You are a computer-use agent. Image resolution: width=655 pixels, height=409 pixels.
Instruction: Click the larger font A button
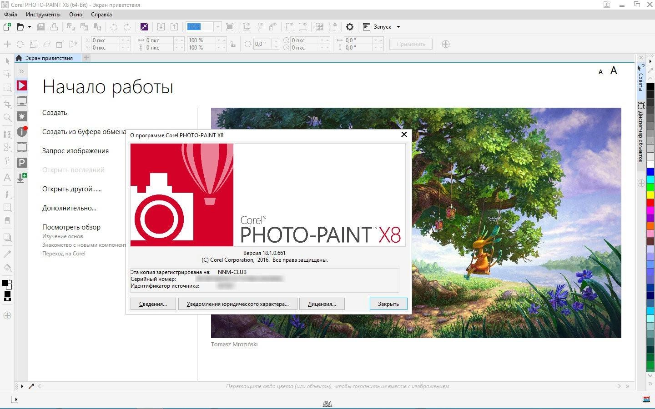[x=614, y=70]
